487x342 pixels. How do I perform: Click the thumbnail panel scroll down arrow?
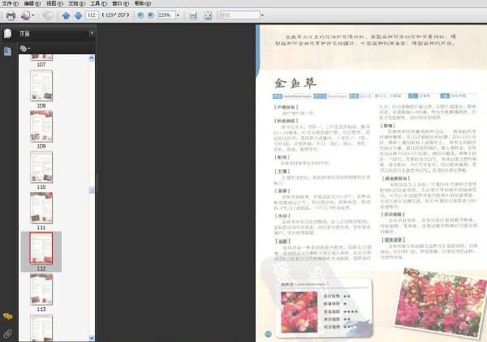pos(91,338)
